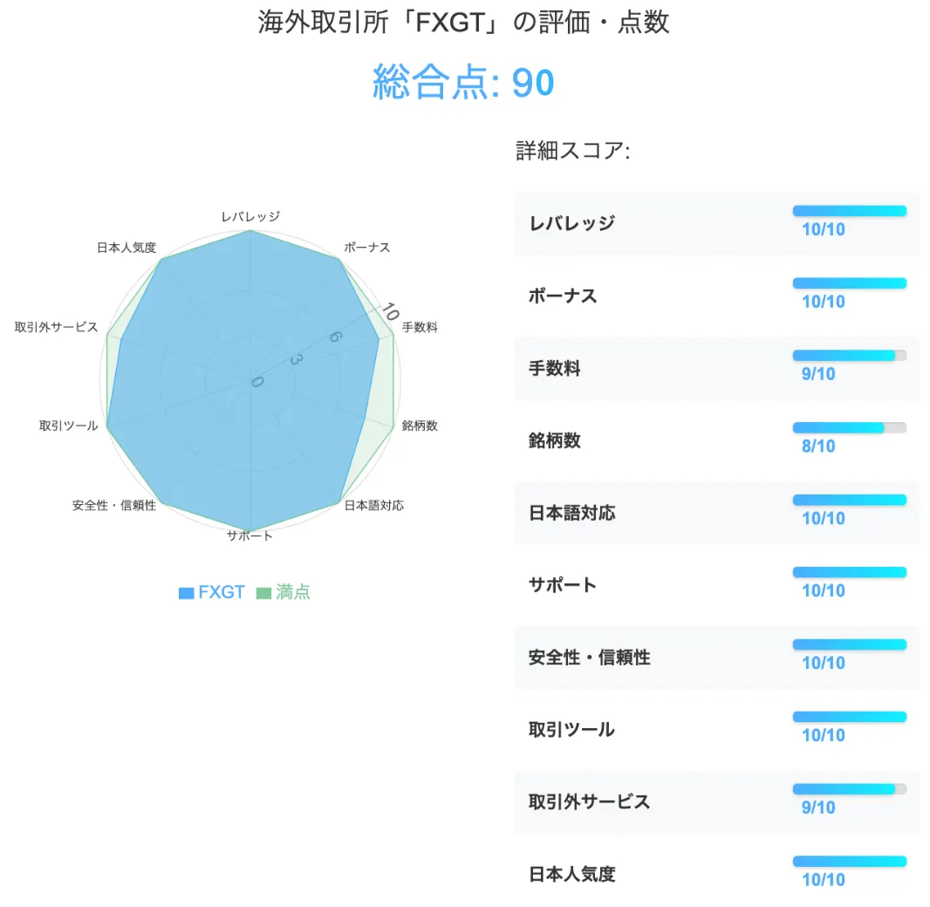Click the ボーナス label in score list

pyautogui.click(x=562, y=296)
